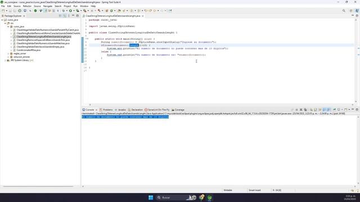Collapse the src folder node

point(5,23)
